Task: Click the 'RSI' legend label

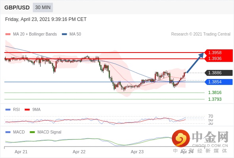Action: [x=16, y=109]
